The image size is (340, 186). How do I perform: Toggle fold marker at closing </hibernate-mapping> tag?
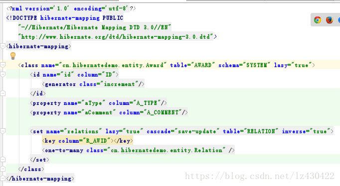click(x=2, y=179)
